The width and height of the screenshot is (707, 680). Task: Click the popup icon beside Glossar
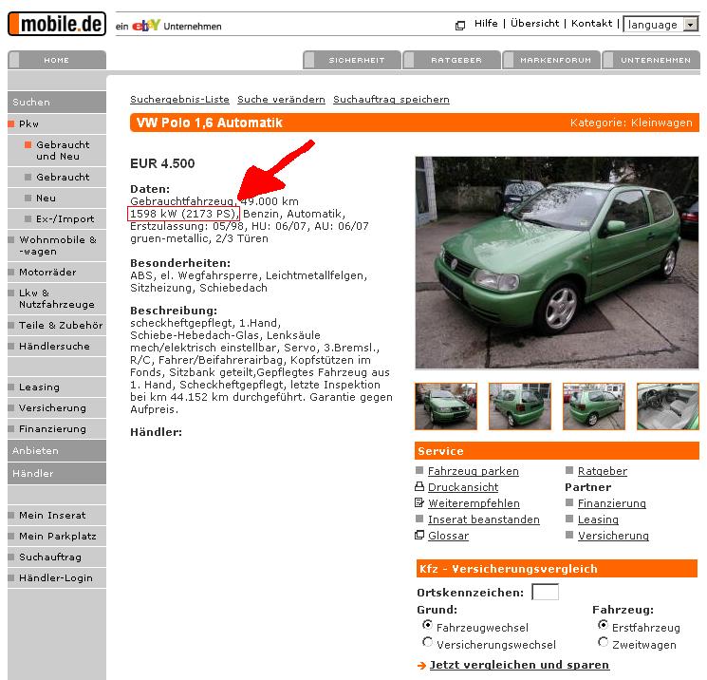(419, 535)
